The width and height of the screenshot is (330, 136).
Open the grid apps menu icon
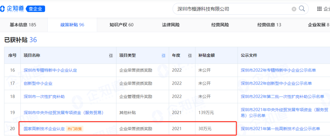point(319,9)
